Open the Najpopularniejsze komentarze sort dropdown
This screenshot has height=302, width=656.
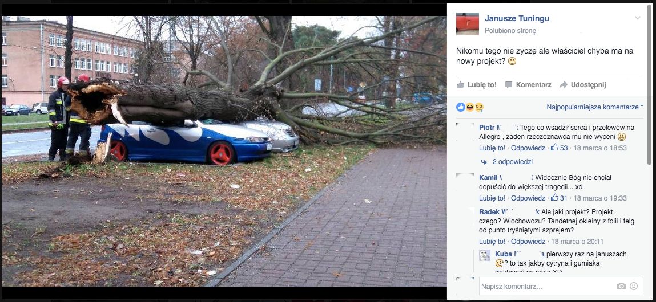click(x=595, y=107)
